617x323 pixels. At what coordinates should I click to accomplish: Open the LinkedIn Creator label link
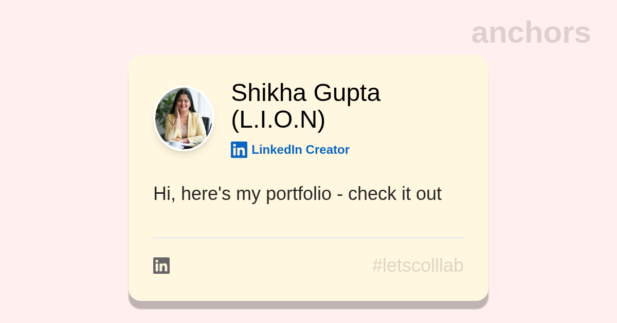click(300, 150)
